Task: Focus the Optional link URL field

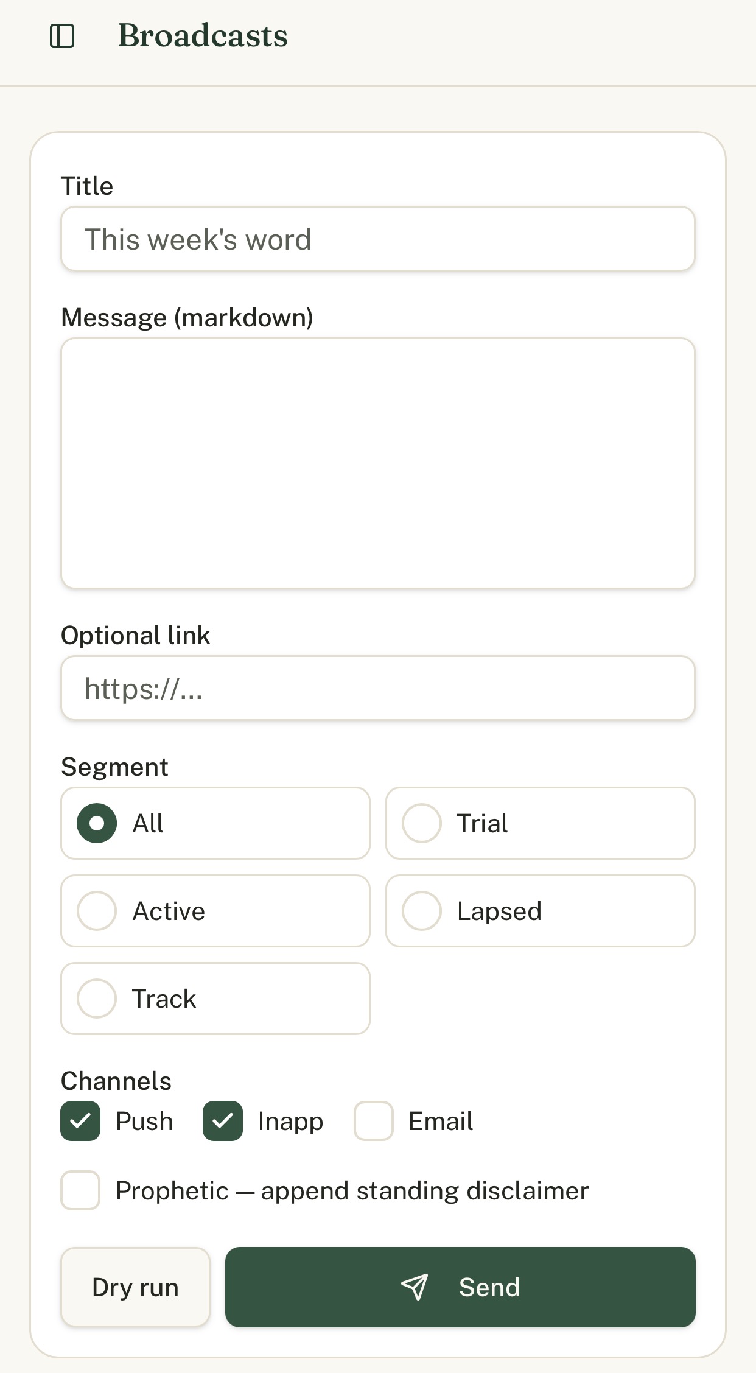Action: 378,688
